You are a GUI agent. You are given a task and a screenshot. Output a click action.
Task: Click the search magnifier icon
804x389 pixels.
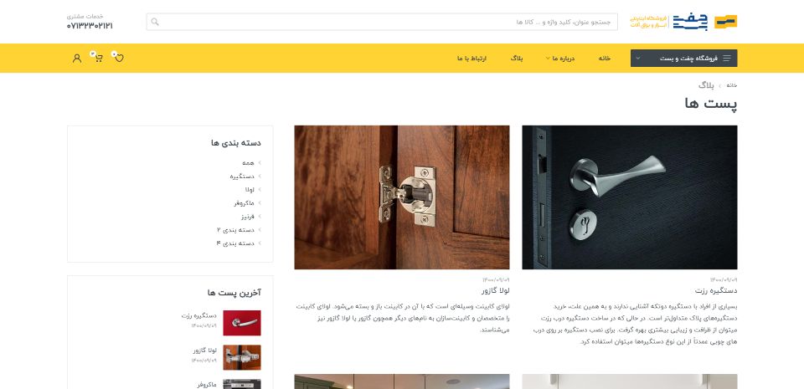155,22
